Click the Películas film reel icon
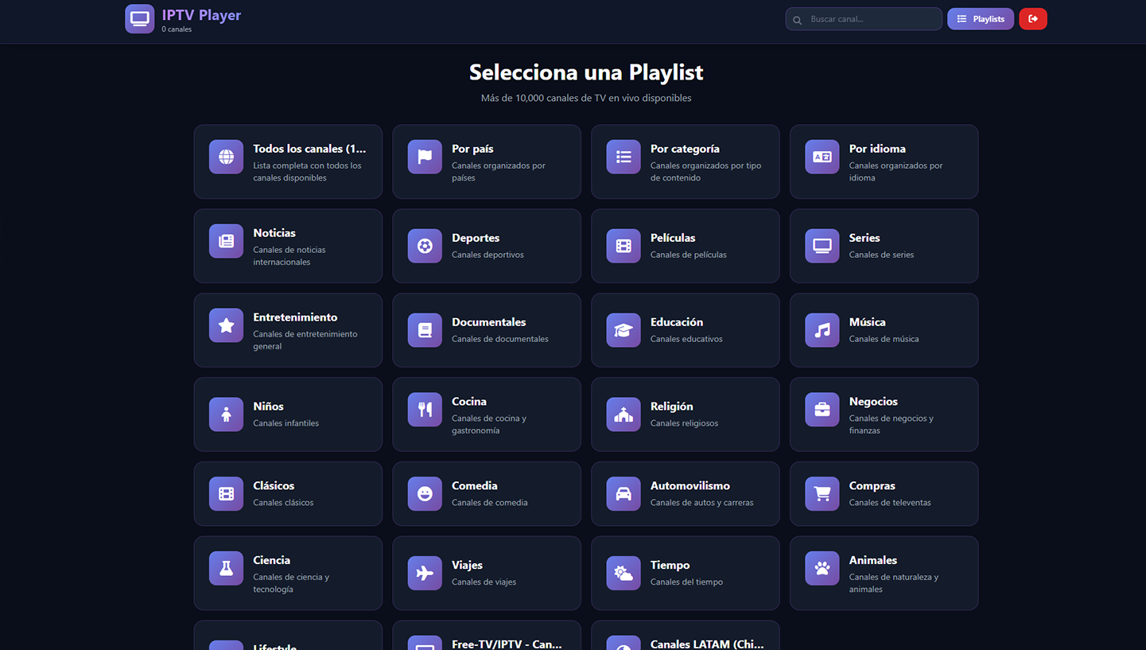 [623, 246]
